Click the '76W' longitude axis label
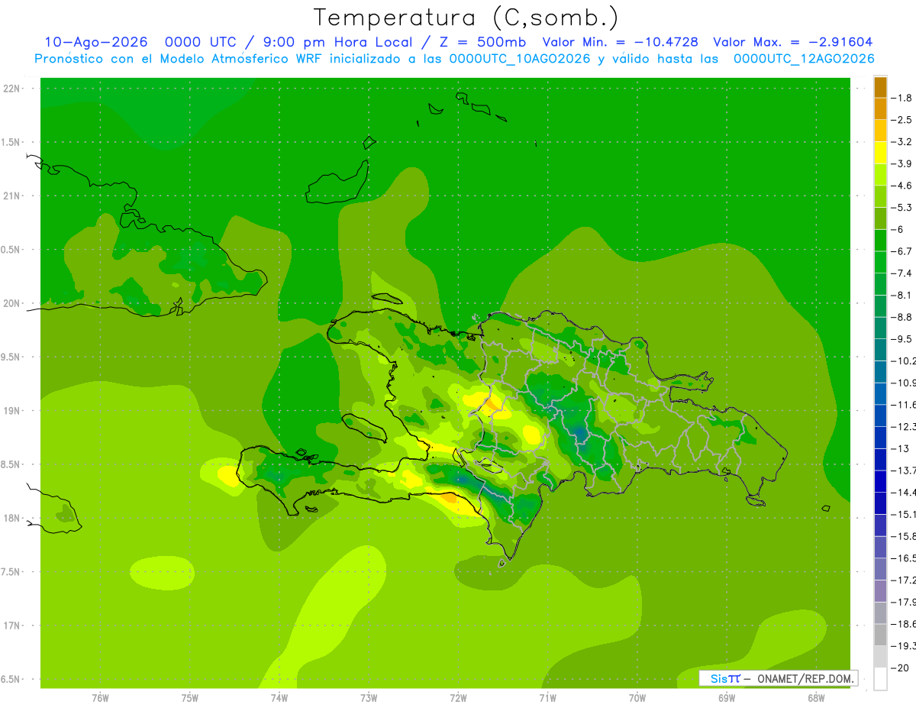Viewport: 916px width, 708px height. 100,698
